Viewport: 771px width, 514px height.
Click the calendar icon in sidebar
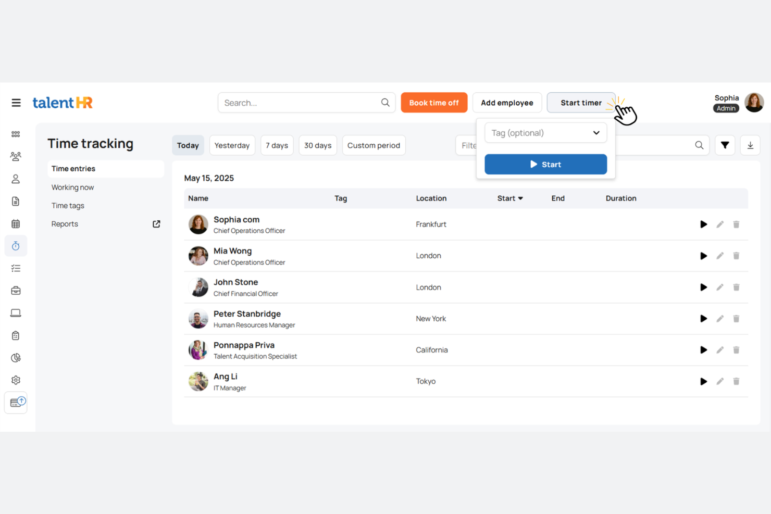tap(16, 224)
